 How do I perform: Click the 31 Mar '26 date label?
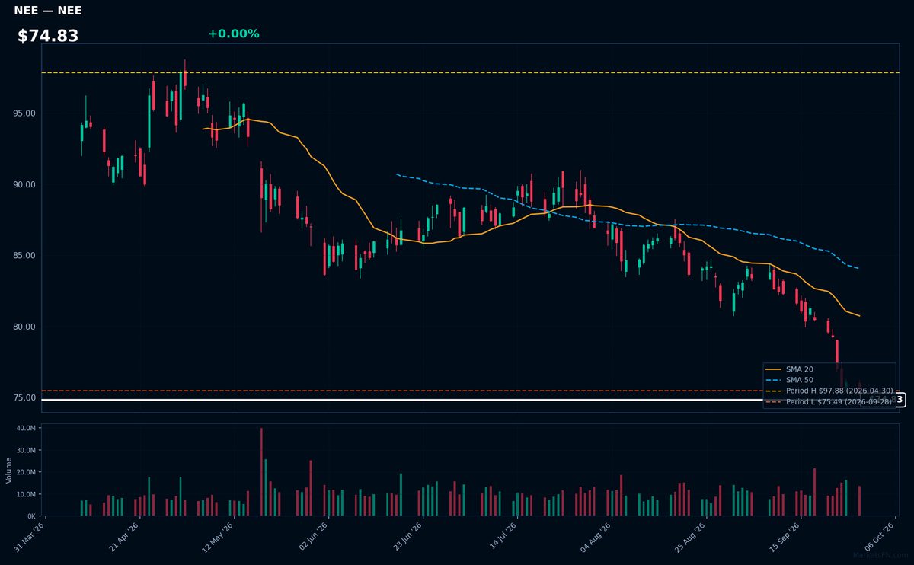pos(30,537)
